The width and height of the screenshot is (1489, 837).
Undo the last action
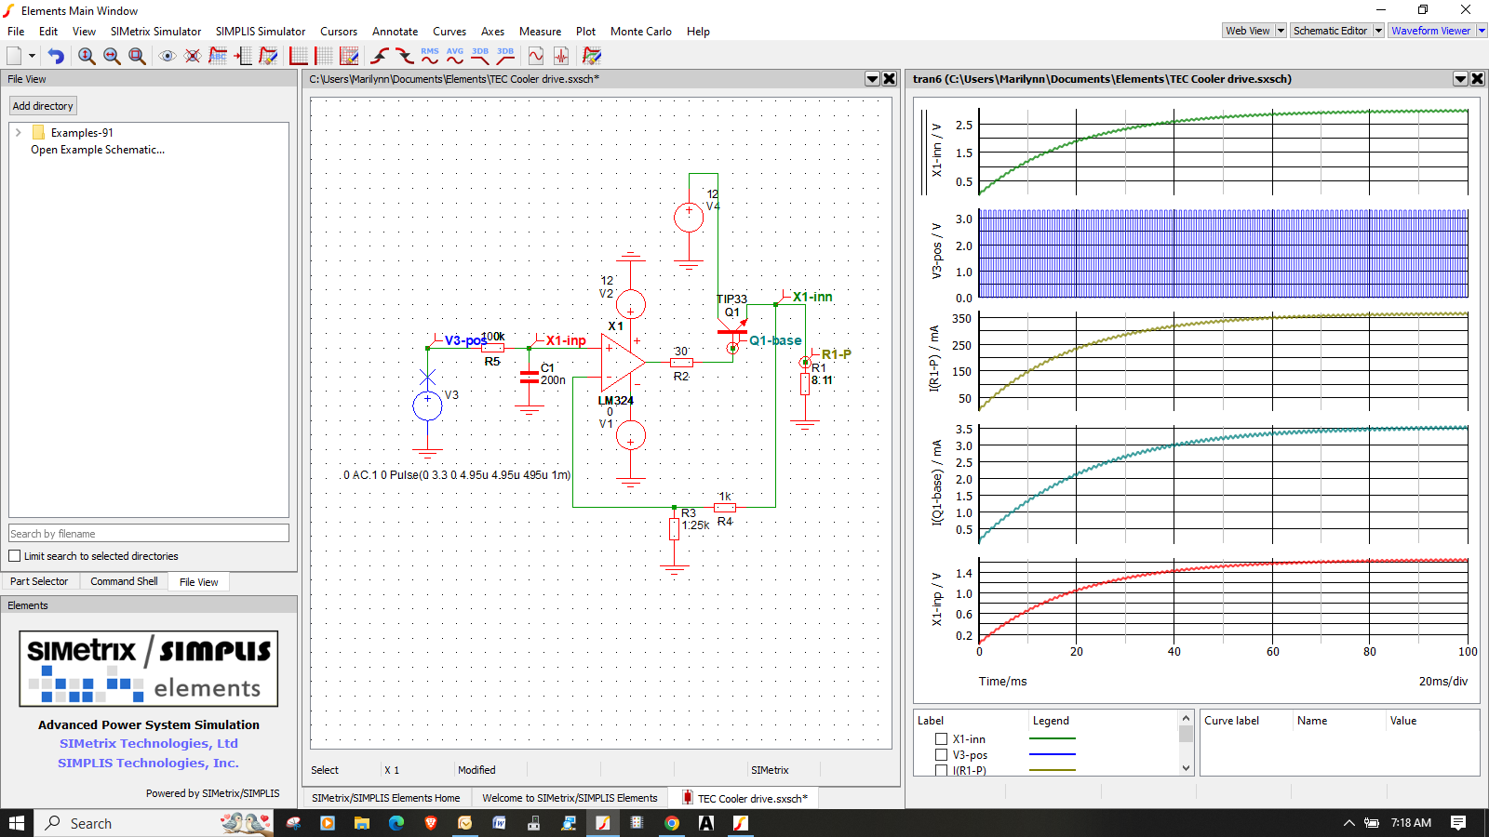[x=56, y=56]
